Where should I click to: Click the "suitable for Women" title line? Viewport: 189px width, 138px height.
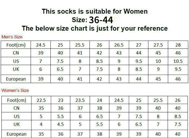(95, 11)
